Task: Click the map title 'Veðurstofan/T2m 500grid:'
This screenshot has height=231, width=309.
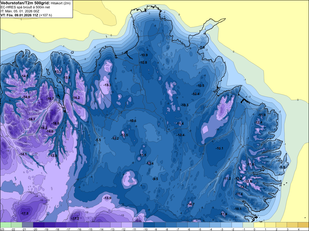Action: pos(25,3)
